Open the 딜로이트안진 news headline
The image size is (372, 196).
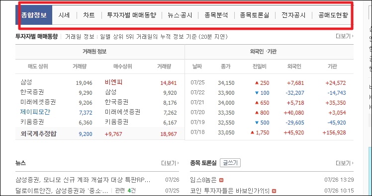62,191
